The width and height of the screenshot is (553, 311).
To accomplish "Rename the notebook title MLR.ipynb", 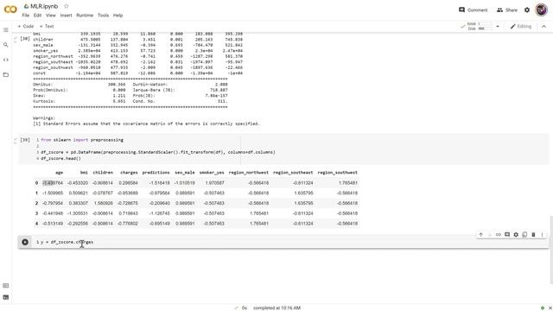I will pyautogui.click(x=44, y=6).
